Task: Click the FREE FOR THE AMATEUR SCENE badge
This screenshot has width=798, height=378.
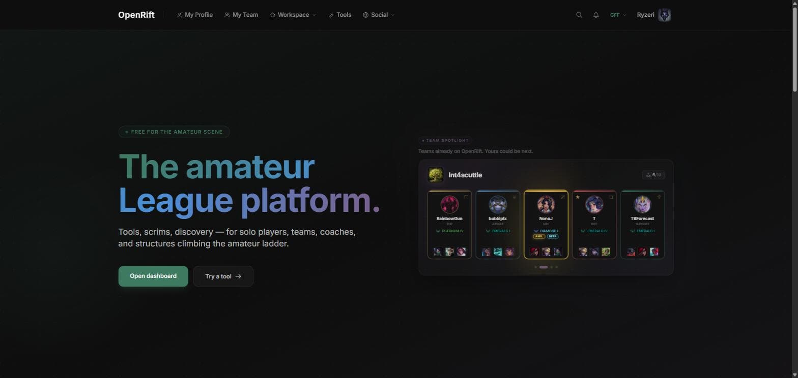Action: click(174, 132)
